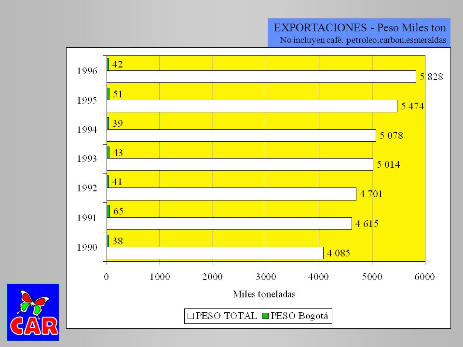Screen dimensions: 463x347
Task: Select the PESO Bogotá legend label
Action: 299,316
